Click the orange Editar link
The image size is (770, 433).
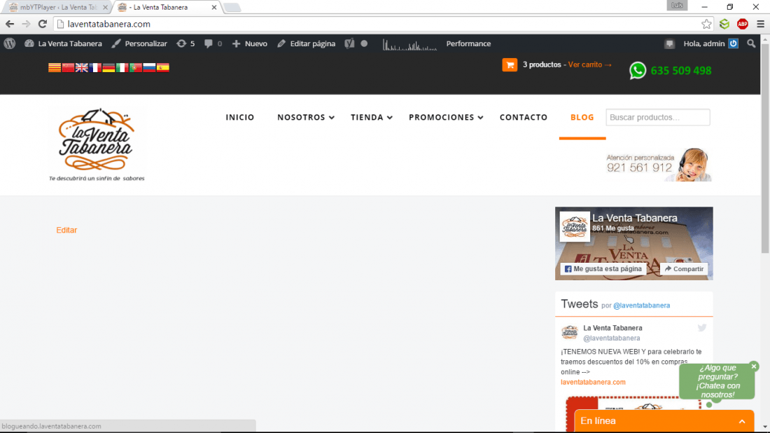[x=66, y=230]
